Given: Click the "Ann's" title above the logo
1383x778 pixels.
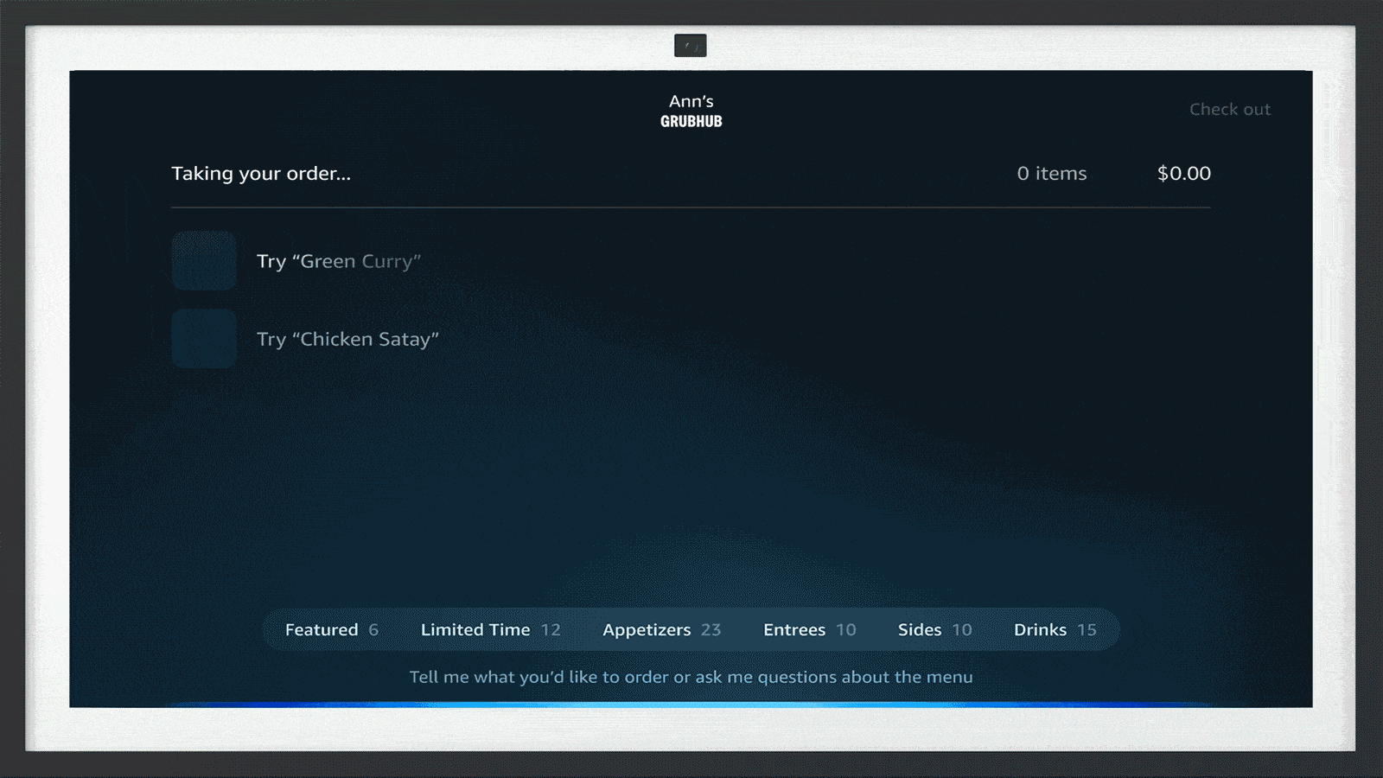Looking at the screenshot, I should tap(691, 101).
